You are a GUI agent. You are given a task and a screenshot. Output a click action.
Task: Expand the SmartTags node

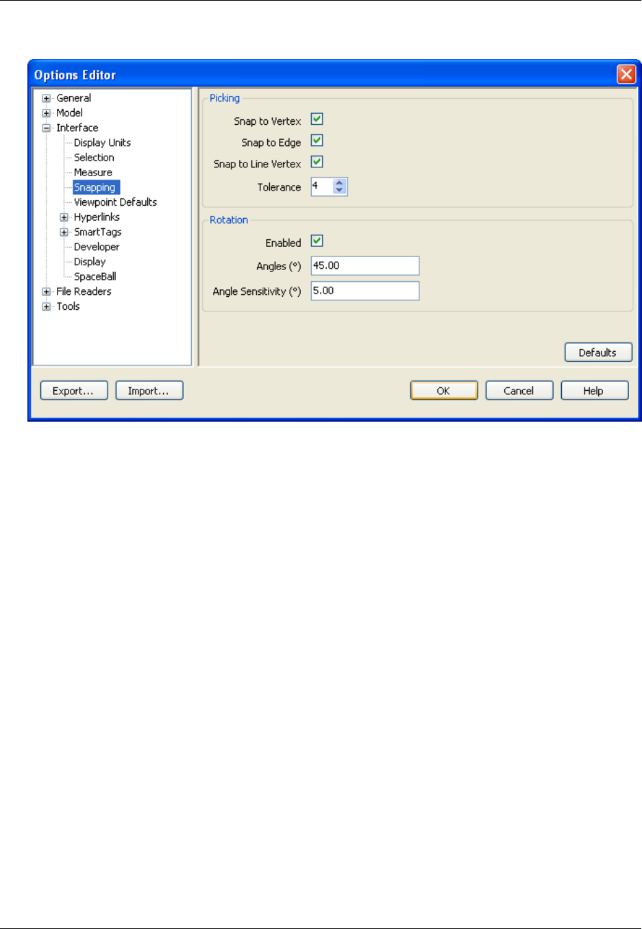point(64,232)
